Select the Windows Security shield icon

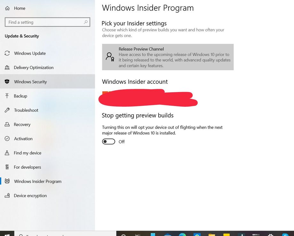7,81
